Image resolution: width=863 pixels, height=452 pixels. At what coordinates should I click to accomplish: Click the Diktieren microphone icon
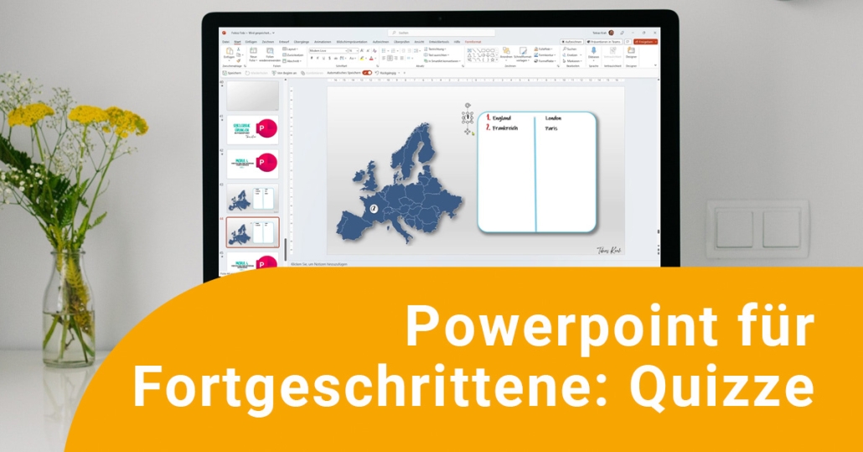coord(593,52)
